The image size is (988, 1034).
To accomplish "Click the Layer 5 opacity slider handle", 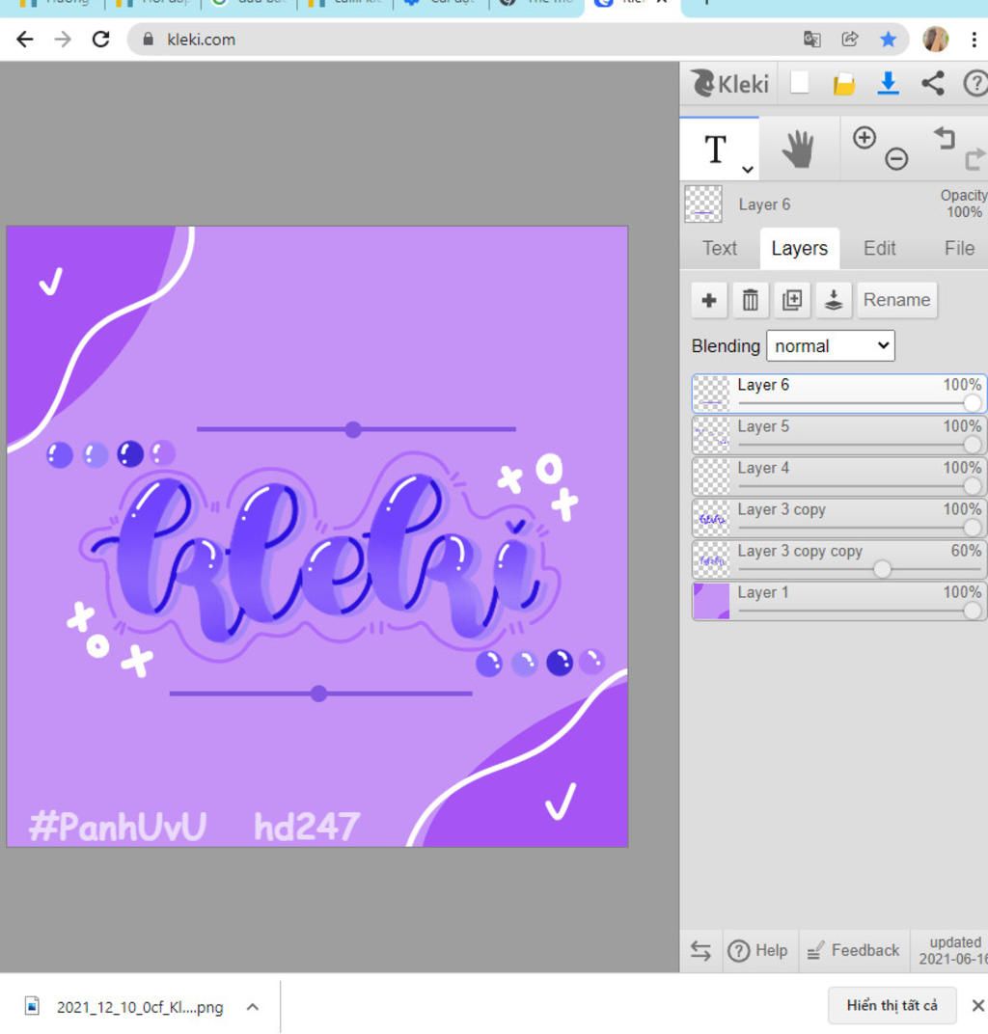I will tap(973, 445).
